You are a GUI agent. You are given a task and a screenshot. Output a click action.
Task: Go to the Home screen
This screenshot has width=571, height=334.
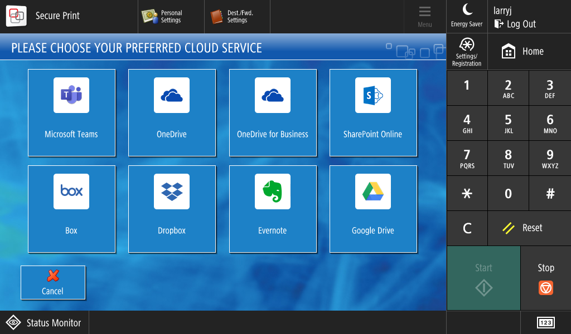523,52
